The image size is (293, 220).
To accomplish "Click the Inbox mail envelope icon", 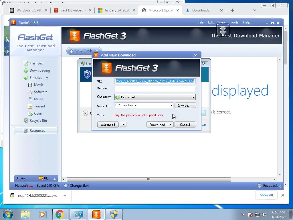I will click(x=41, y=178).
